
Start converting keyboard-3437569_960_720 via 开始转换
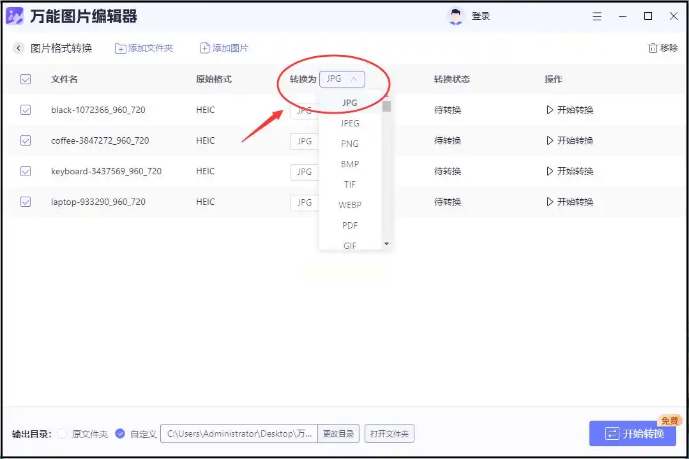coord(570,171)
